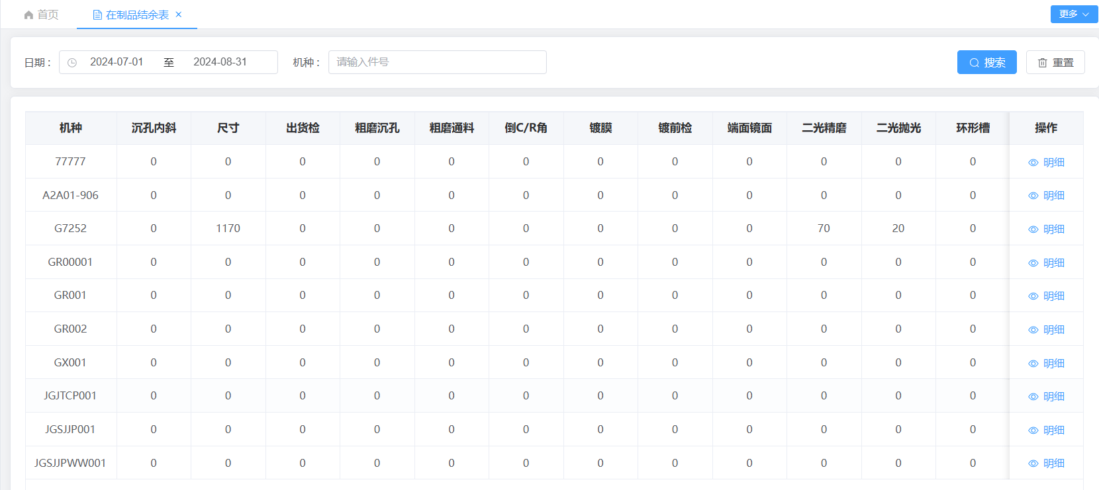Click the 粗磨通料 column header
Viewport: 1099px width, 490px height.
pyautogui.click(x=452, y=128)
